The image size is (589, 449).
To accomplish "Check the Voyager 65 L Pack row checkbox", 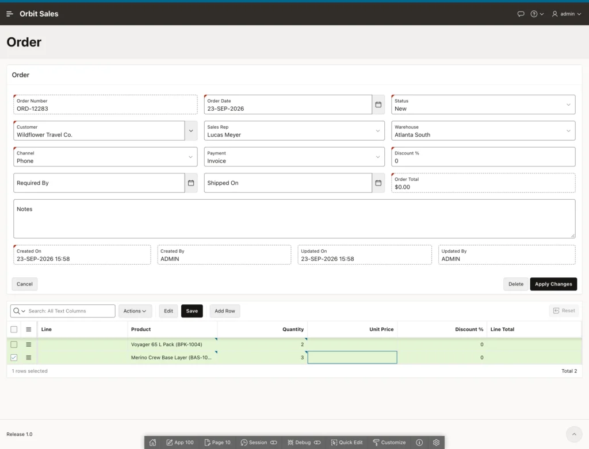I will coord(14,345).
